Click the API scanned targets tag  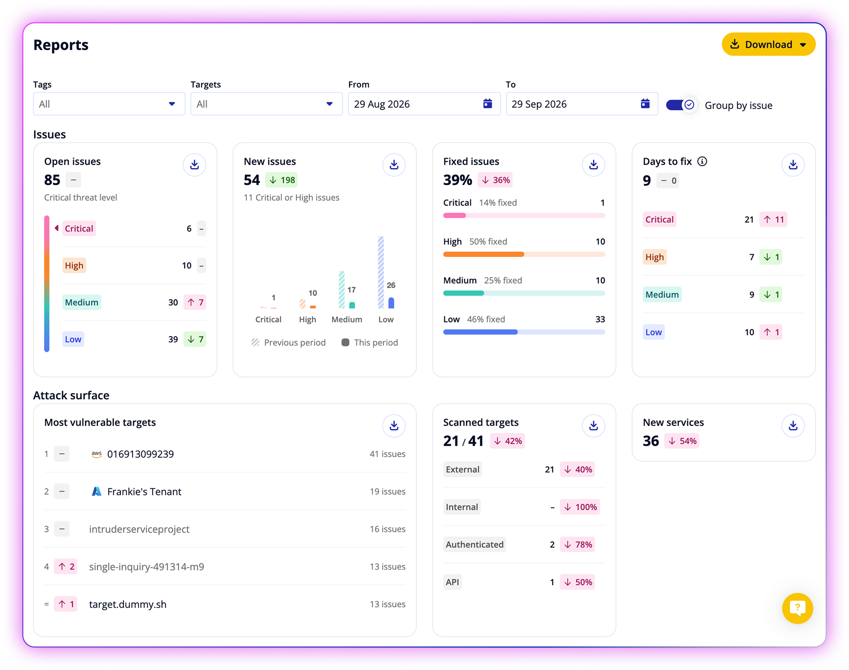(452, 582)
